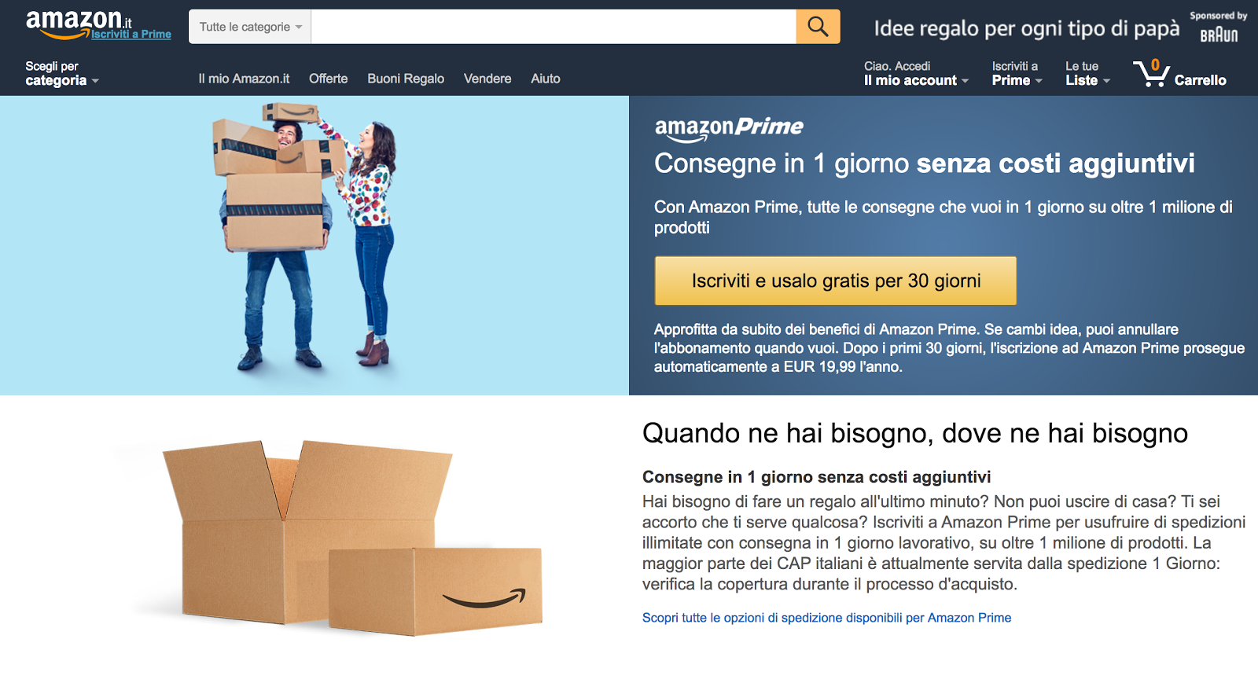Open the Tutte le categorie dropdown
Screen dimensions: 1258x683
[x=250, y=27]
